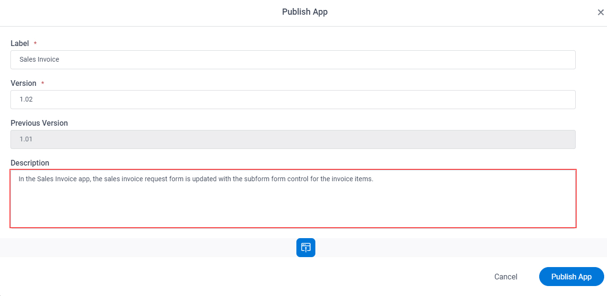Viewport: 607px width, 296px height.
Task: Cancel publishing the app
Action: tap(506, 277)
